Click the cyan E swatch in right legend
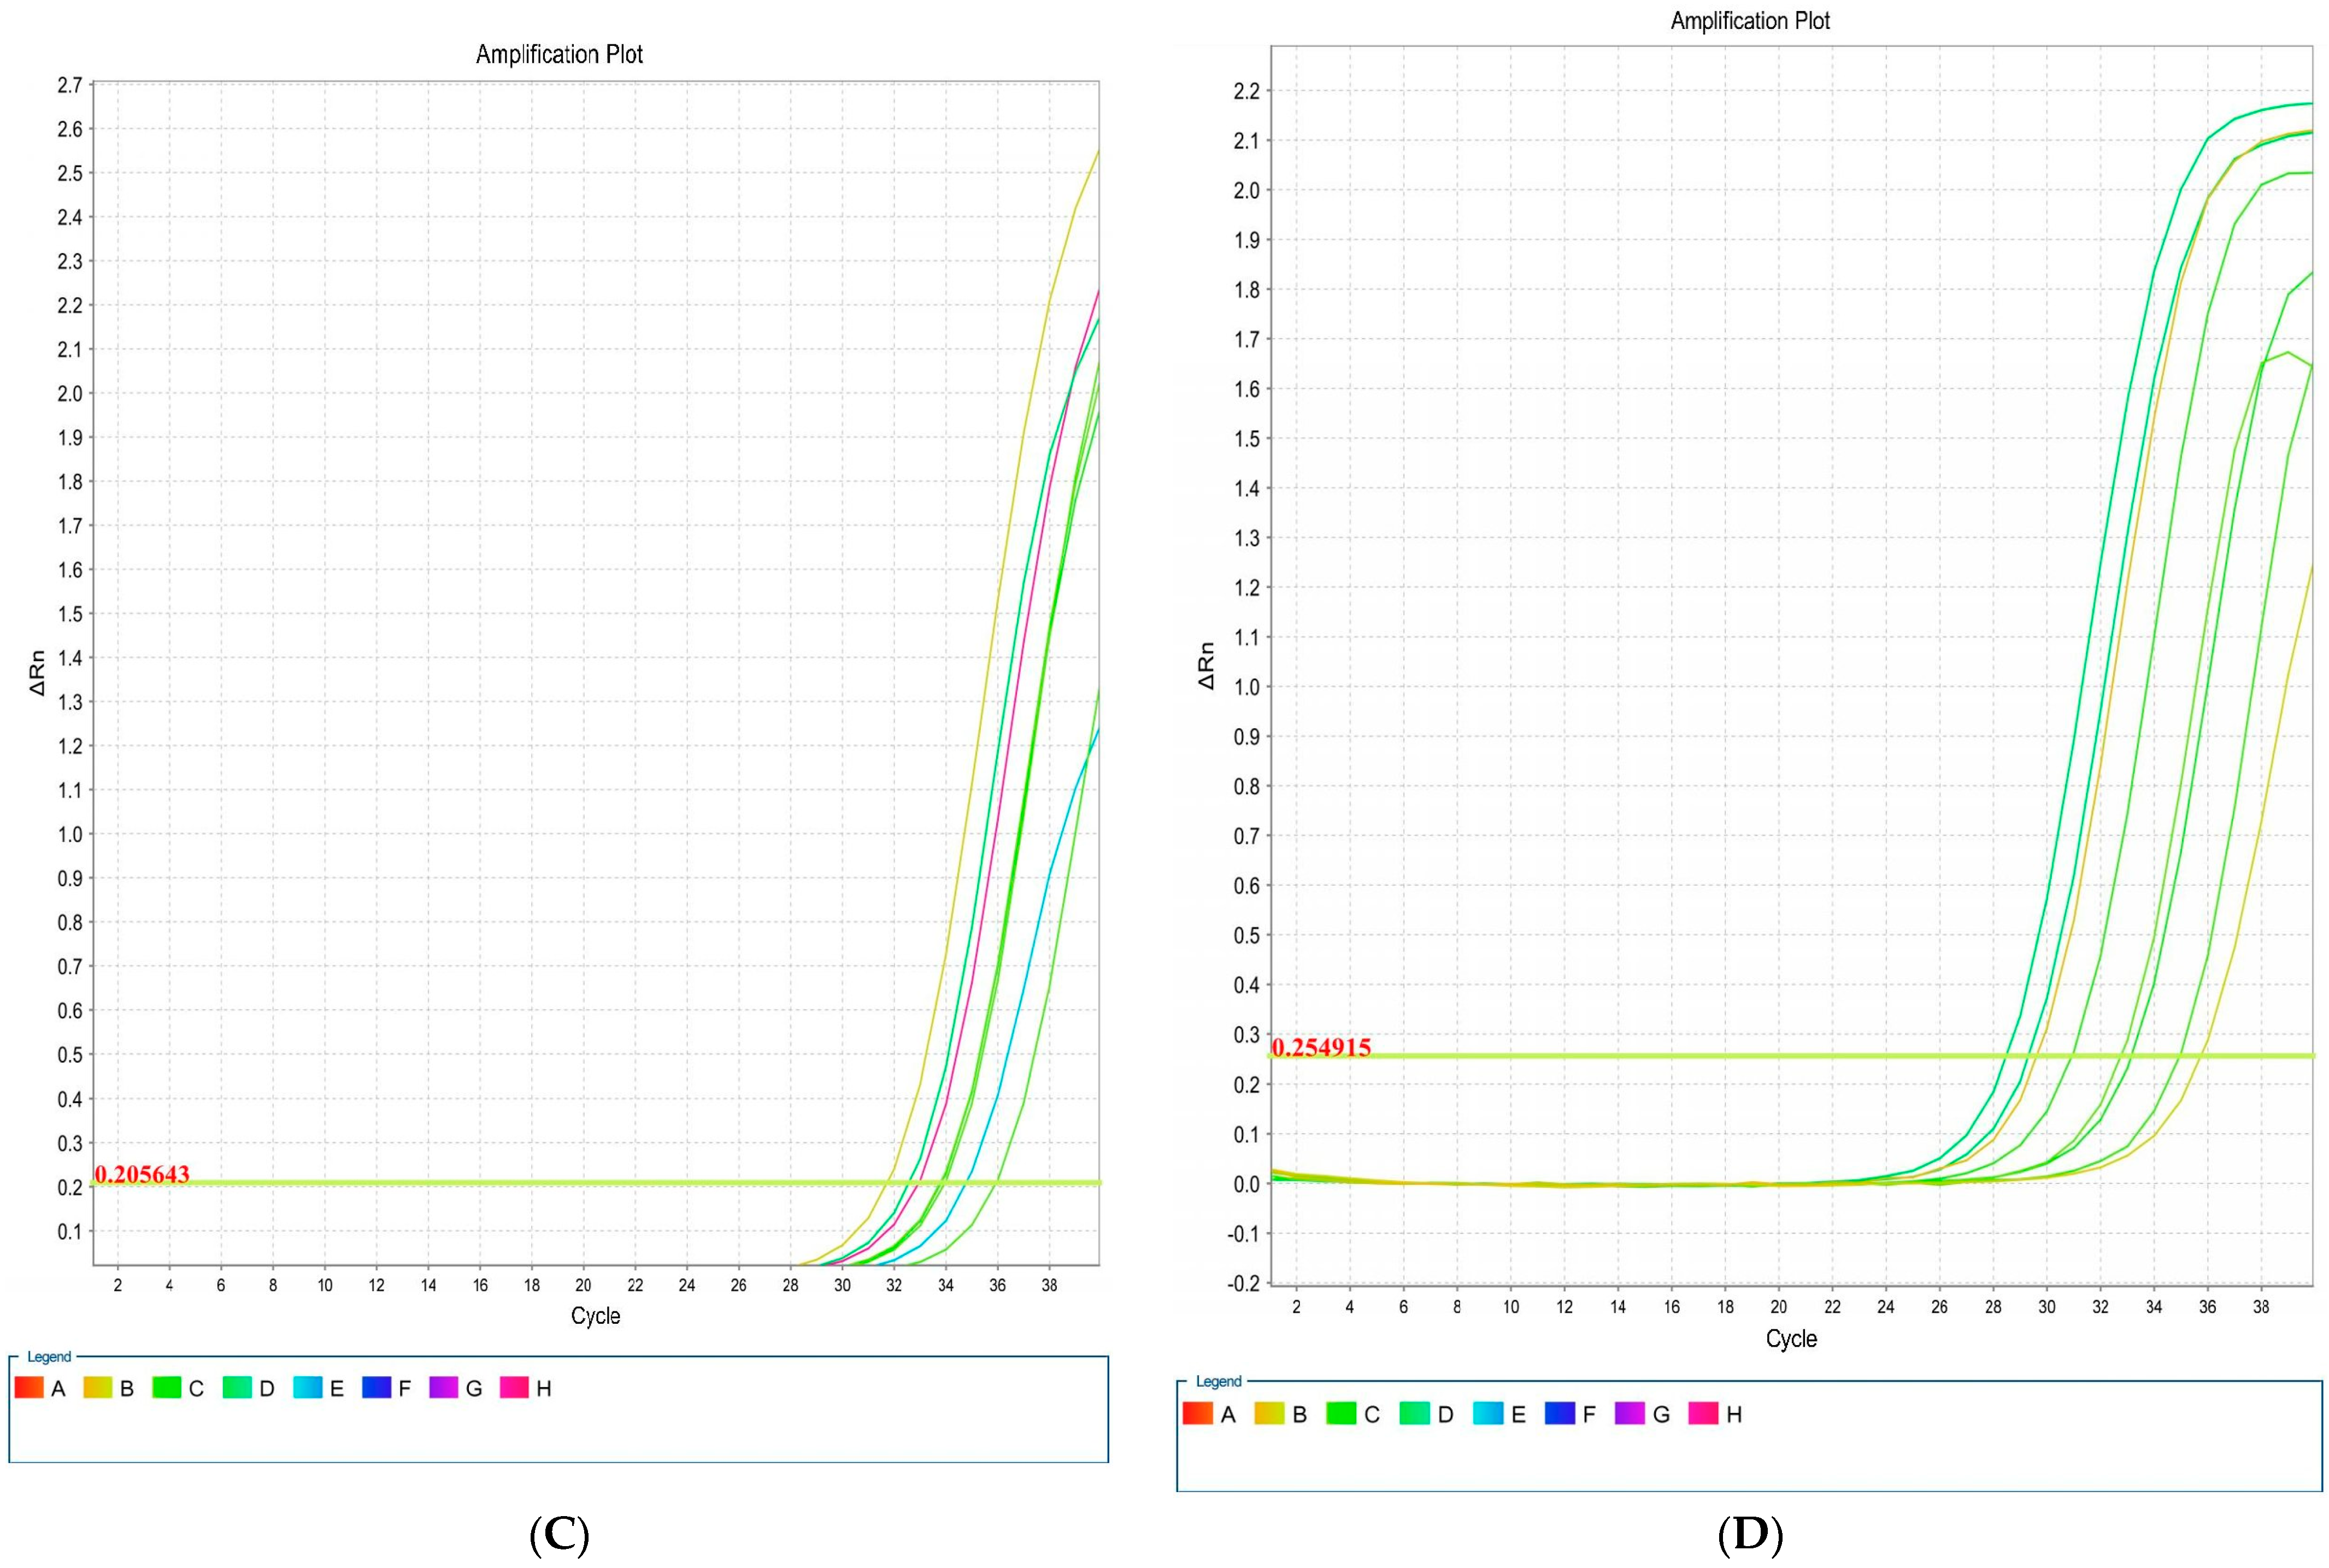Viewport: 2329px width, 1568px height. pos(1488,1414)
